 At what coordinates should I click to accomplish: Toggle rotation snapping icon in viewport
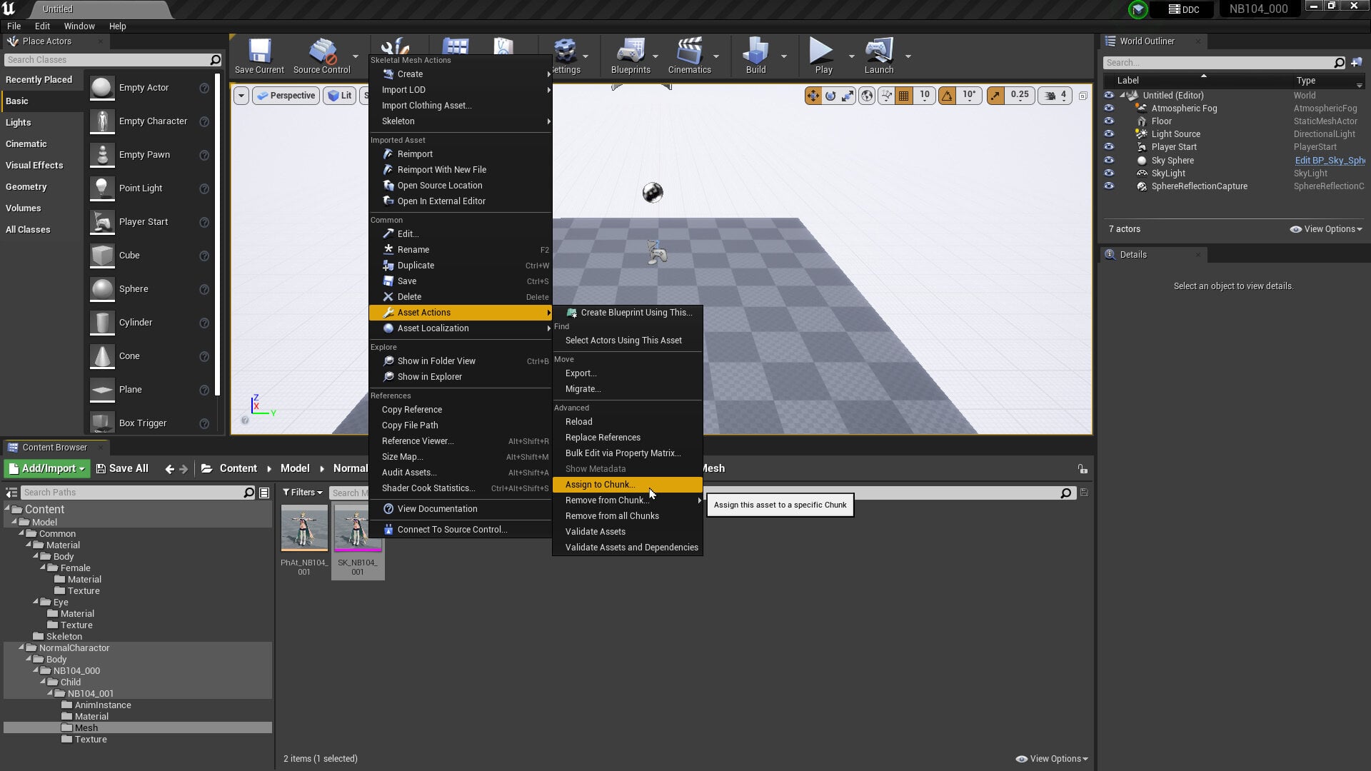coord(947,96)
